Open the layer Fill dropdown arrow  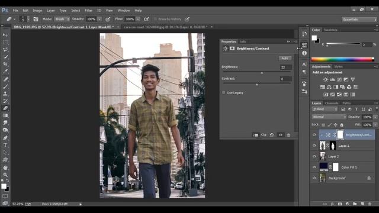coord(375,125)
